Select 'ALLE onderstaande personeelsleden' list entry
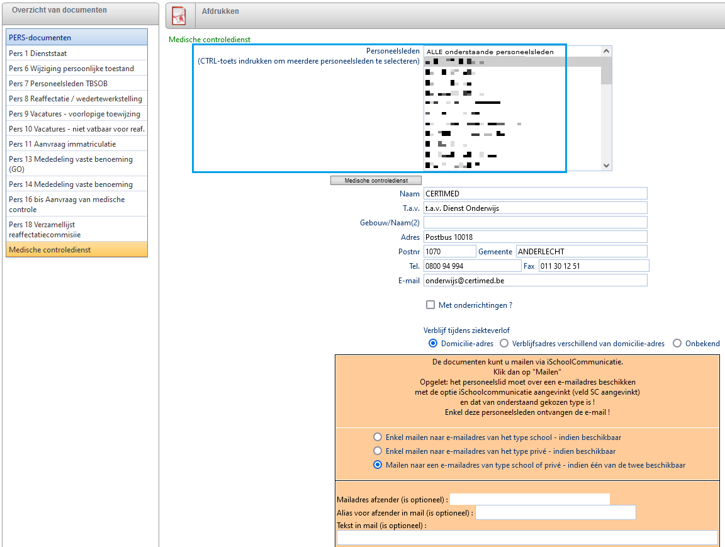725x547 pixels. [x=511, y=52]
